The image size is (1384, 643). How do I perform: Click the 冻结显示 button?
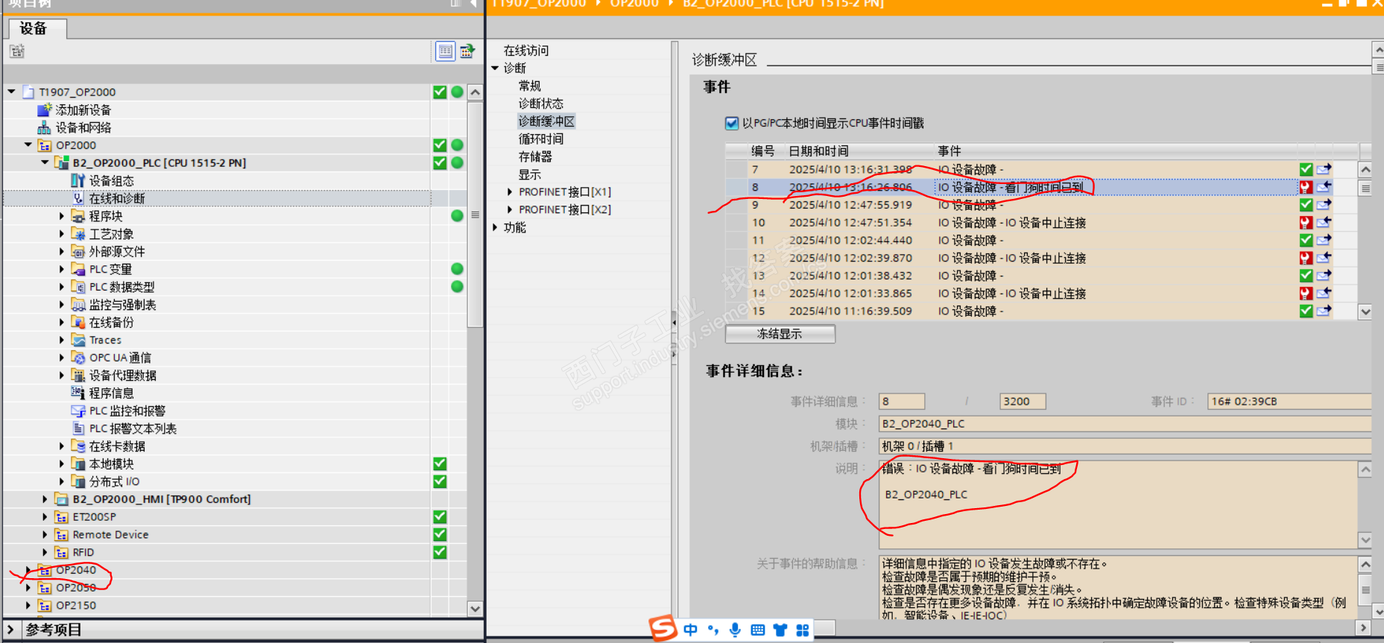(x=780, y=334)
